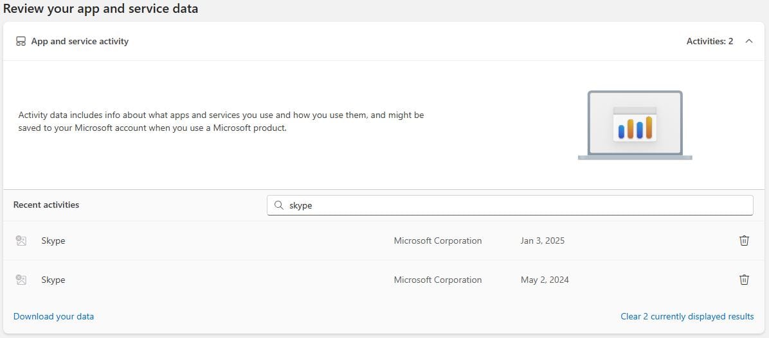
Task: Click the Skype app icon dated May 2, 2024
Action: point(21,280)
